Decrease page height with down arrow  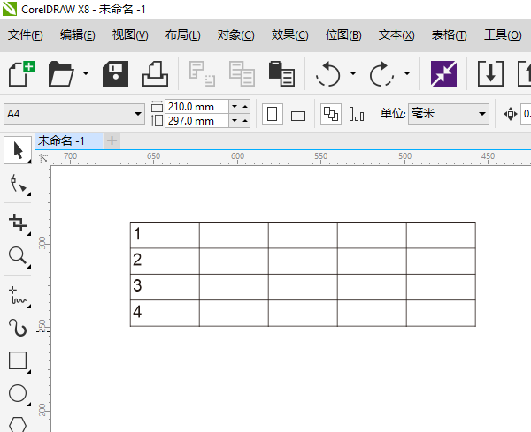[235, 121]
